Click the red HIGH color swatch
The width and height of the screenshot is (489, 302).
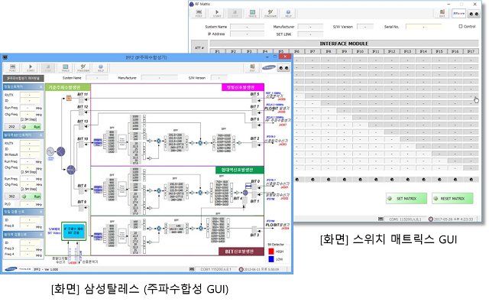point(271,251)
